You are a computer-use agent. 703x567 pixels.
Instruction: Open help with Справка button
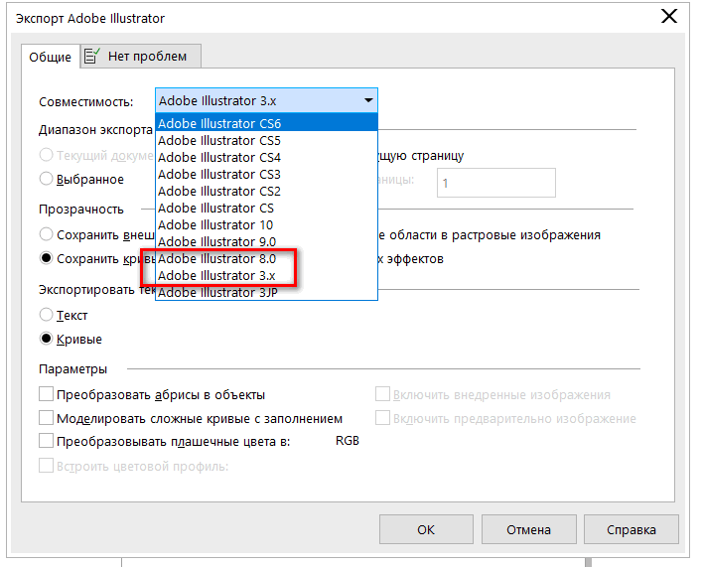coord(632,529)
